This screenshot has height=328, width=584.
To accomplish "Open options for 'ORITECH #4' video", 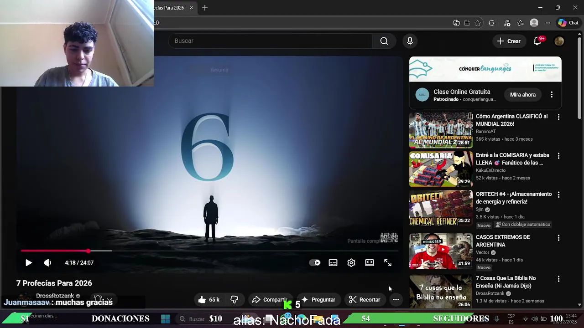I will click(558, 195).
